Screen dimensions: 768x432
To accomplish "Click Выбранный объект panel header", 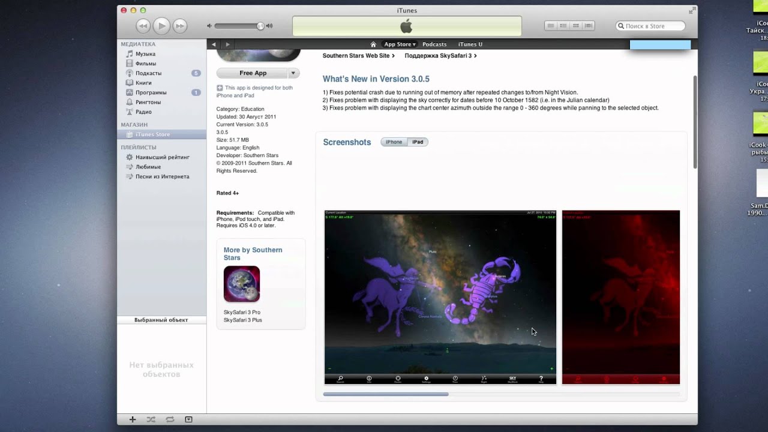I will point(161,320).
